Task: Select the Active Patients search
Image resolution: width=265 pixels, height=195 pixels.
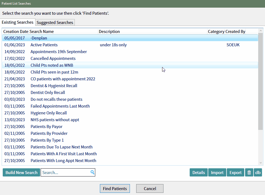Action: [x=44, y=45]
